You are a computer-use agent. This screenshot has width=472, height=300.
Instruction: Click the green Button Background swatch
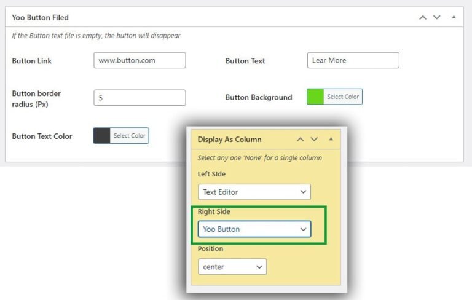tap(315, 97)
